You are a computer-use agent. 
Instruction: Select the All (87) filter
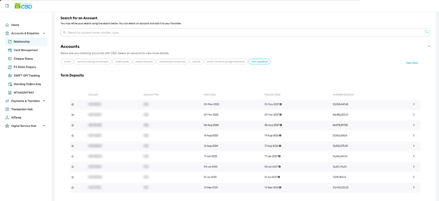67,62
